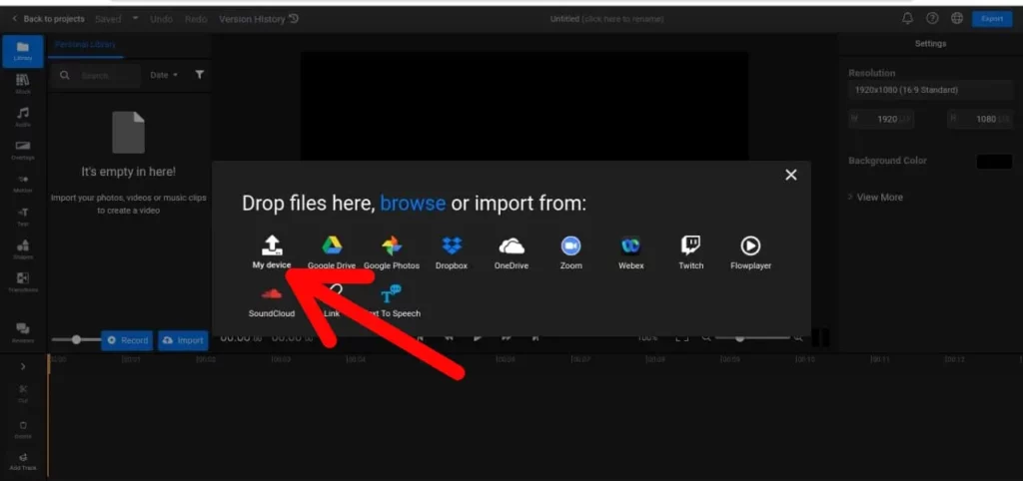
Task: Close the import dialog
Action: pyautogui.click(x=791, y=175)
